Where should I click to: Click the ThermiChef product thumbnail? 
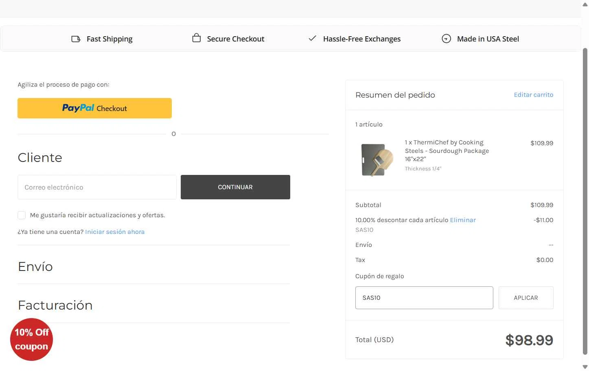point(377,160)
